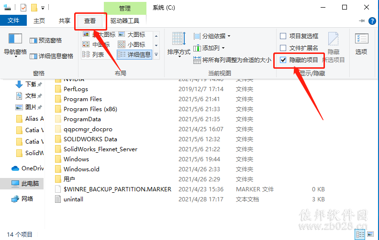Image resolution: width=379 pixels, height=240 pixels.
Task: Click the 管理 contextual tab header
Action: coord(125,9)
